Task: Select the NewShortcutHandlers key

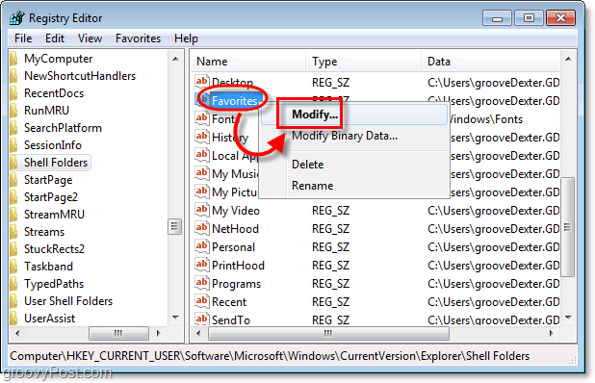Action: tap(80, 76)
